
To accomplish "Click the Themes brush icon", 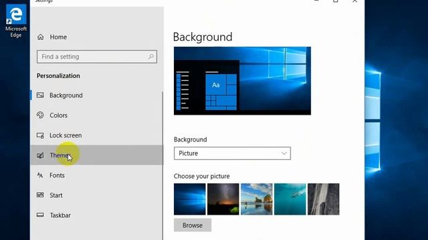I will 40,155.
